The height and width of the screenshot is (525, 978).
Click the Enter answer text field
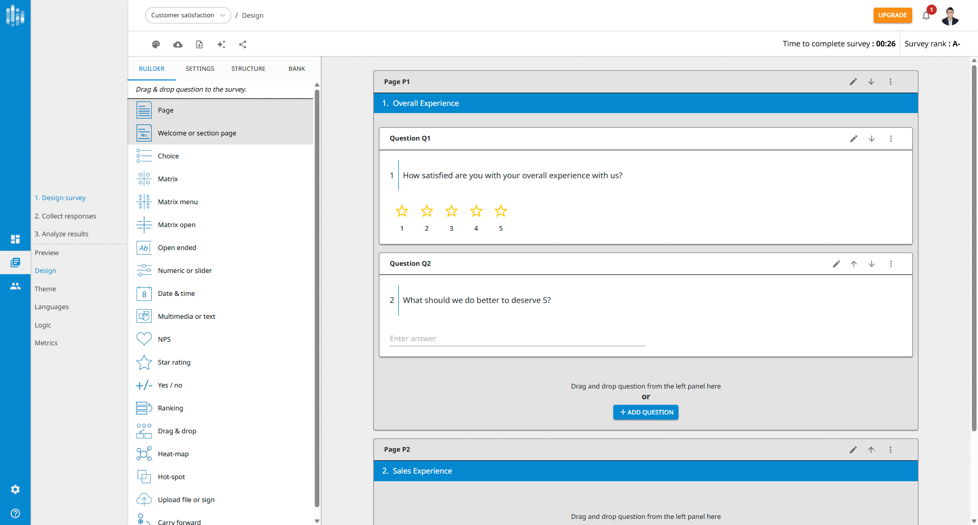coord(517,339)
